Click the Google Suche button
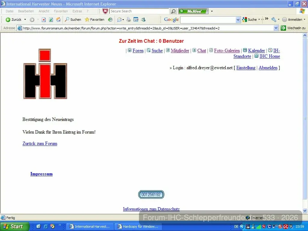Screen dimensions: 308x231 249,20
